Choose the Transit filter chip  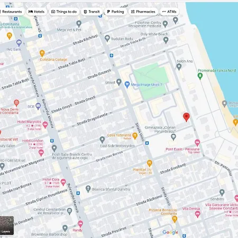pos(91,12)
